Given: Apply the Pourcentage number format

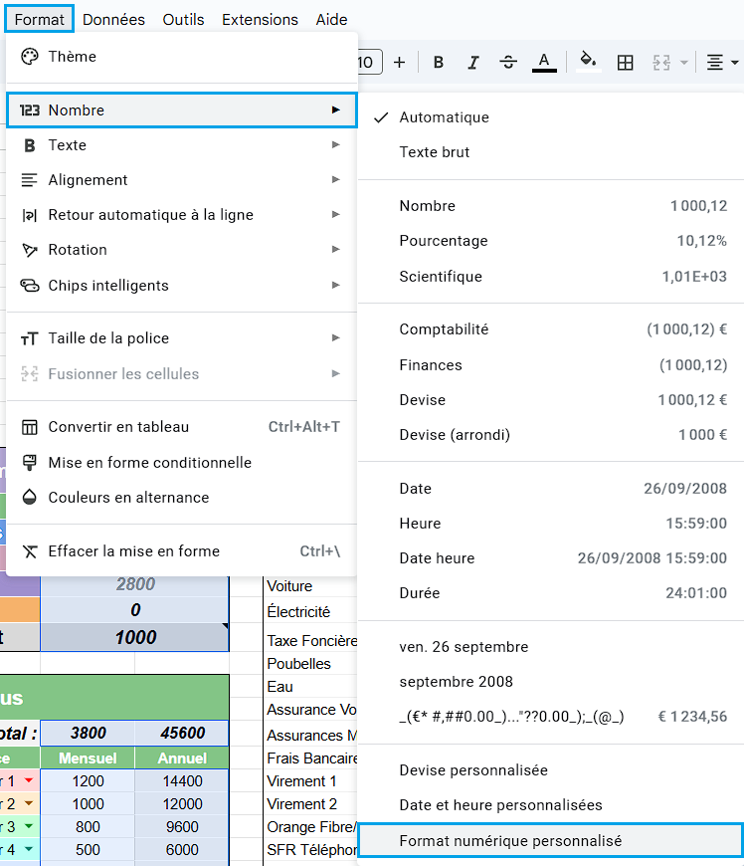Looking at the screenshot, I should tap(444, 241).
